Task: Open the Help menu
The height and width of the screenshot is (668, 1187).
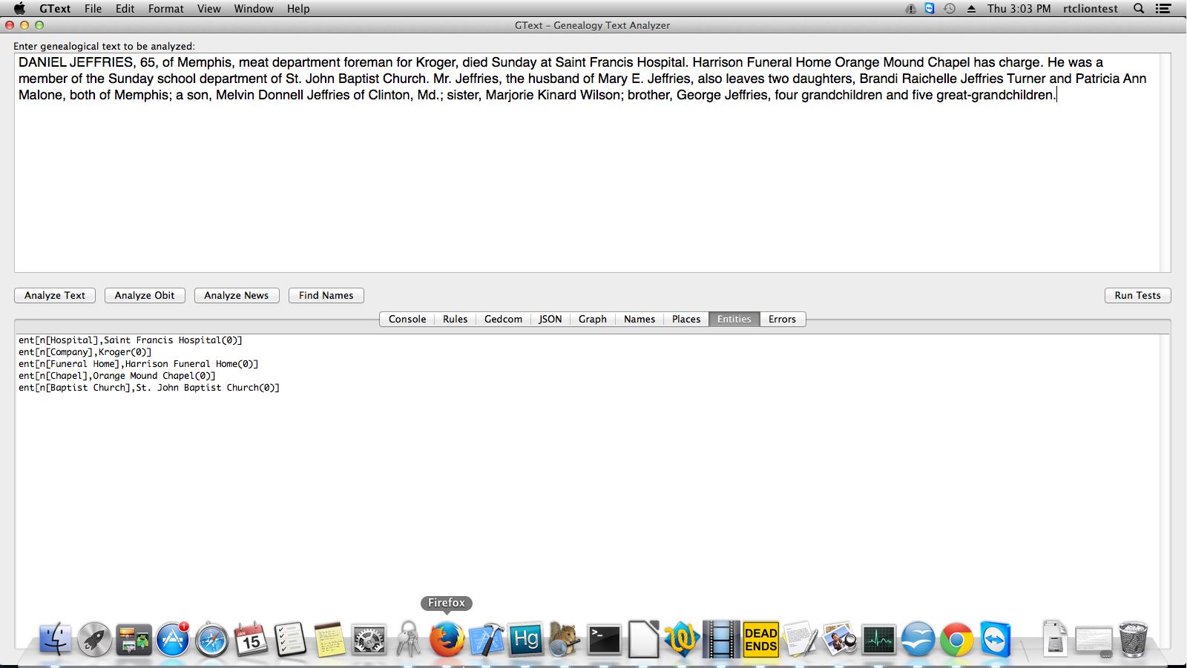Action: click(x=298, y=9)
